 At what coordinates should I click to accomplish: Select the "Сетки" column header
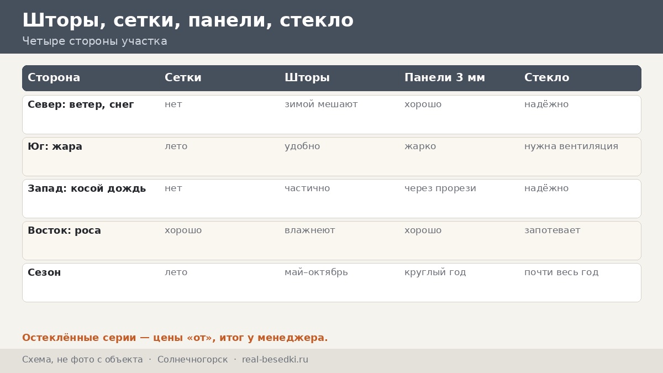[183, 78]
